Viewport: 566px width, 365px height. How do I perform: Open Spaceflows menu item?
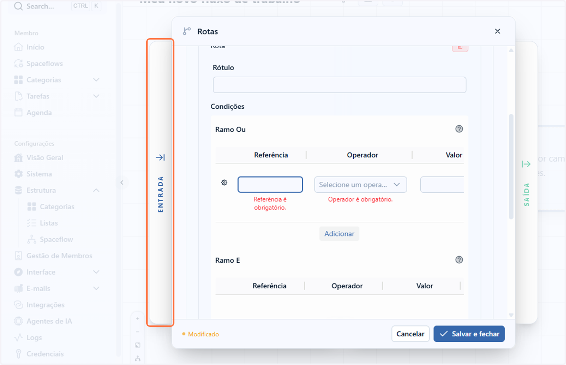click(x=45, y=64)
